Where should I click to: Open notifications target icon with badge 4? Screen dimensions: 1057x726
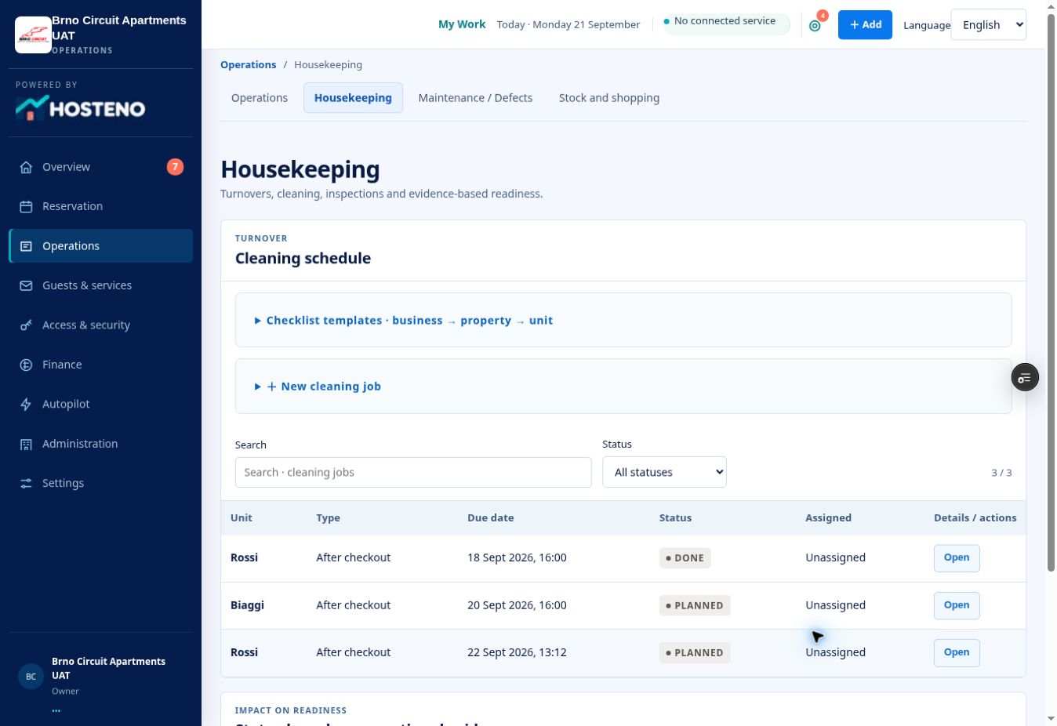(x=815, y=25)
